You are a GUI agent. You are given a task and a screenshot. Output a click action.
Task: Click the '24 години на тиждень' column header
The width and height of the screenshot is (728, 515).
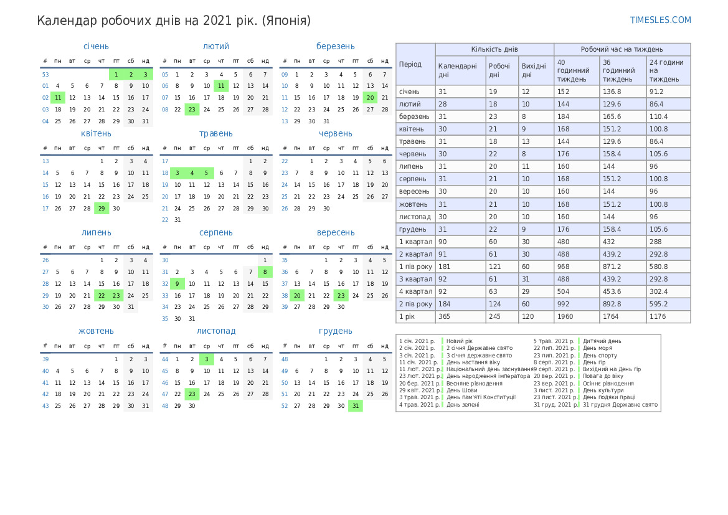tap(668, 70)
